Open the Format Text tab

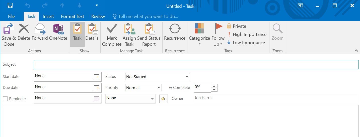point(73,16)
